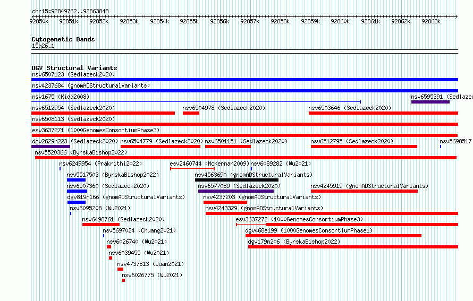The width and height of the screenshot is (473, 301).
Task: Click chr15:92849762..92863848 coordinate text
Action: pyautogui.click(x=70, y=12)
